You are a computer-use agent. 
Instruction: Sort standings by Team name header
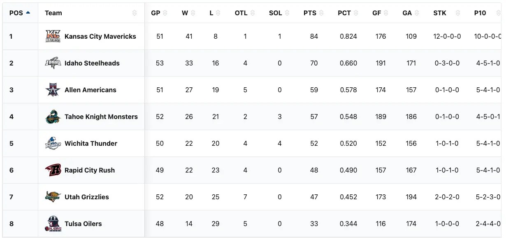click(x=53, y=13)
